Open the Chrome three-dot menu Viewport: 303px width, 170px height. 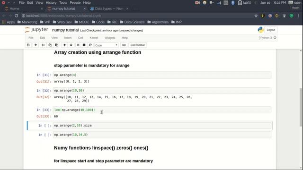(x=299, y=16)
